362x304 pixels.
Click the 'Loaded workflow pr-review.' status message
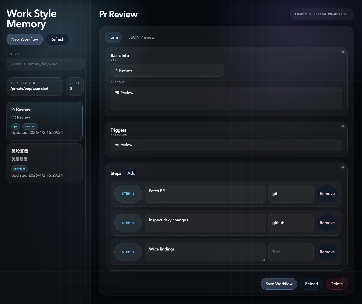pos(322,14)
